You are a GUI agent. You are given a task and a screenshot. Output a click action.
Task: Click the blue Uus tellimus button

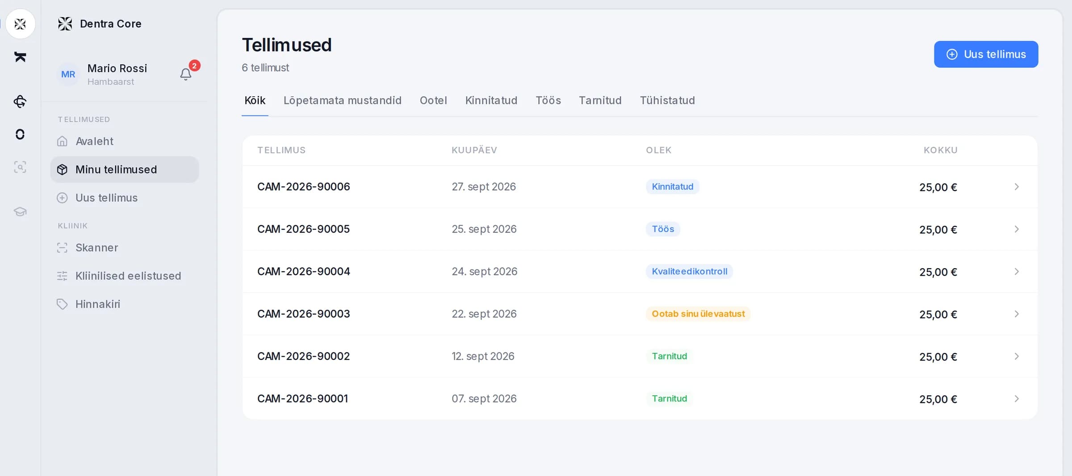coord(986,54)
